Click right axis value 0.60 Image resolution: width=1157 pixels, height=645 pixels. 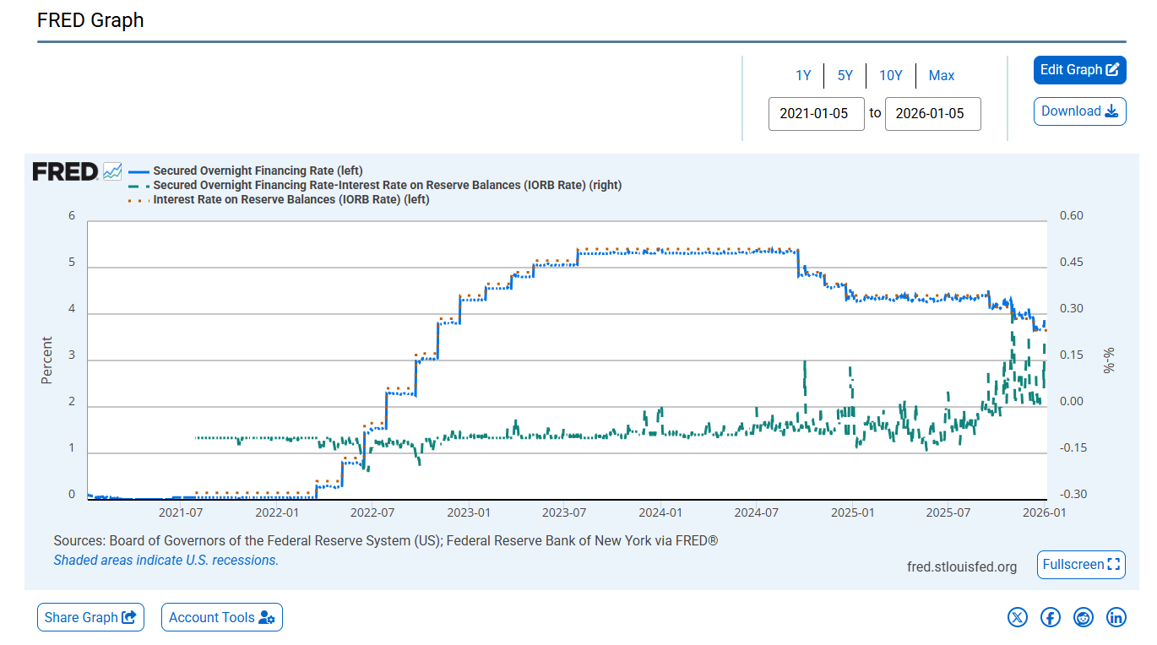(1071, 216)
